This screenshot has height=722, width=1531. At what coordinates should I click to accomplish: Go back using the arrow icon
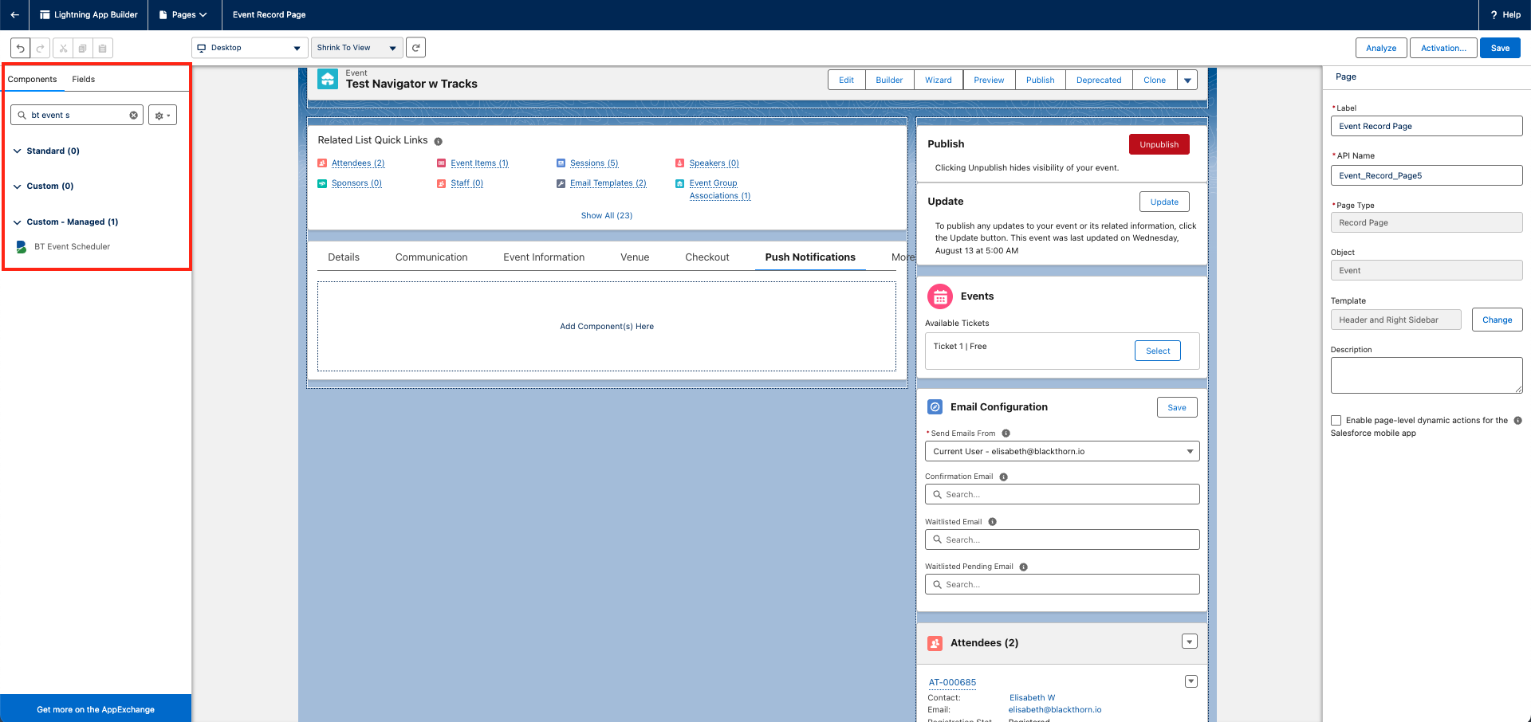(14, 14)
